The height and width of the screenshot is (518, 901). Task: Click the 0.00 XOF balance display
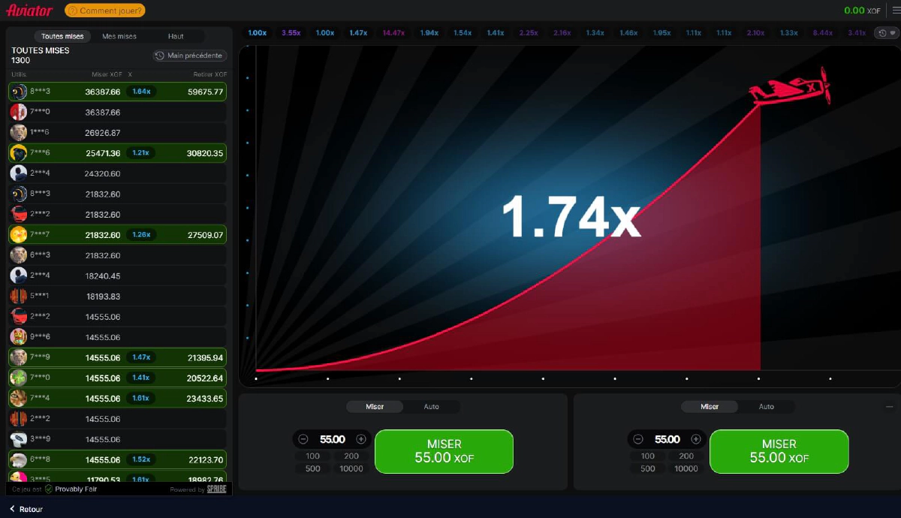coord(863,11)
